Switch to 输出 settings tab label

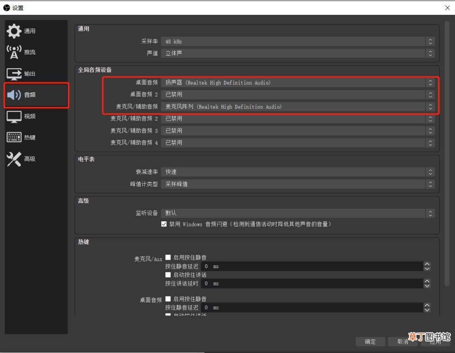(30, 74)
